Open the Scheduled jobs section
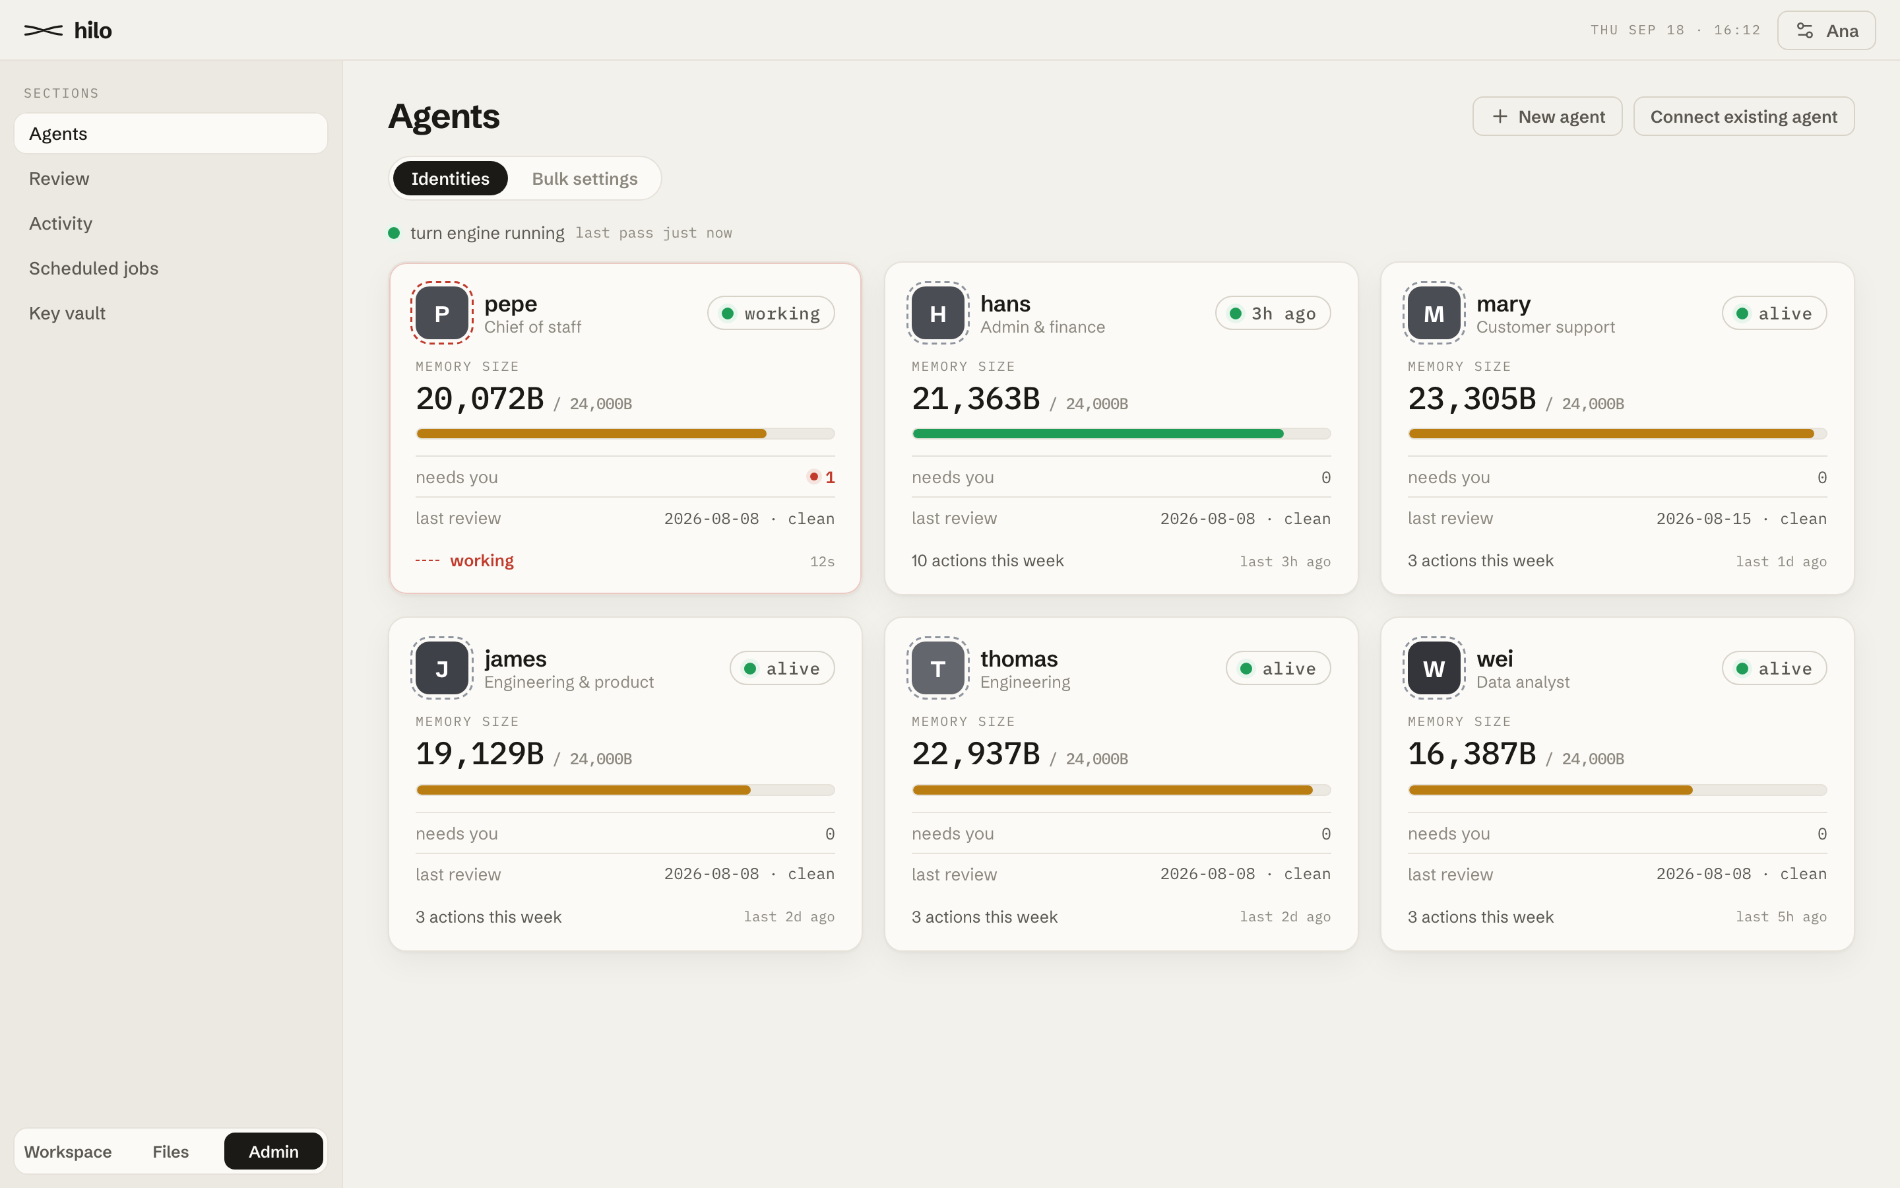Viewport: 1900px width, 1188px height. coord(170,268)
